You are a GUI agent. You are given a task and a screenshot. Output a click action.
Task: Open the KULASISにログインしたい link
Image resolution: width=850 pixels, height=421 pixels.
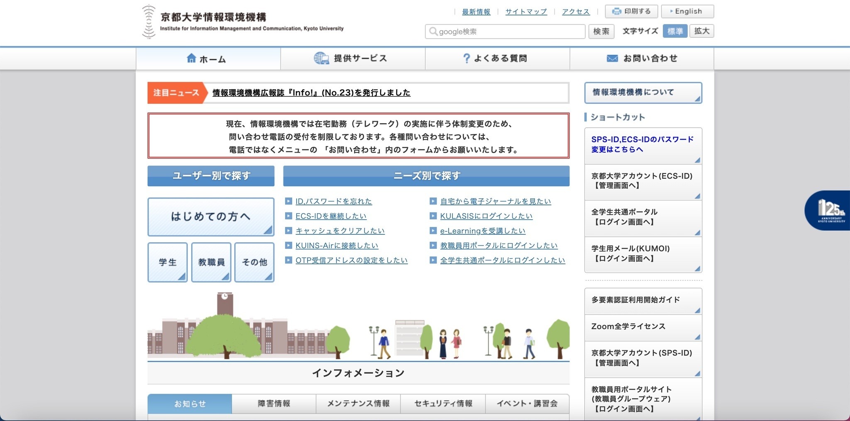(486, 216)
